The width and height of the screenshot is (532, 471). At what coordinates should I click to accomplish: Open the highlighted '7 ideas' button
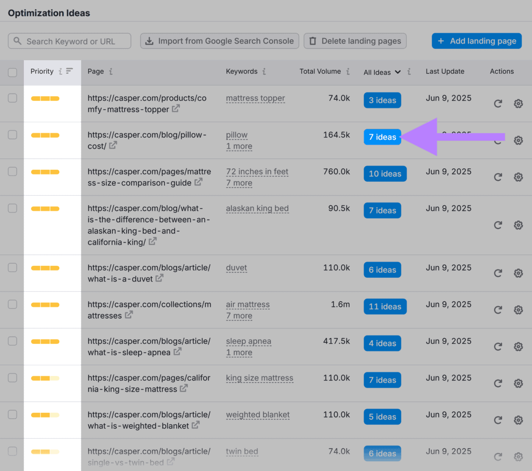tap(382, 137)
